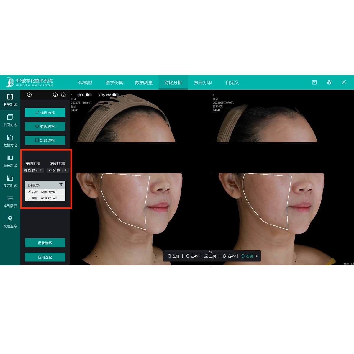Click the help question mark icon

(x=29, y=95)
